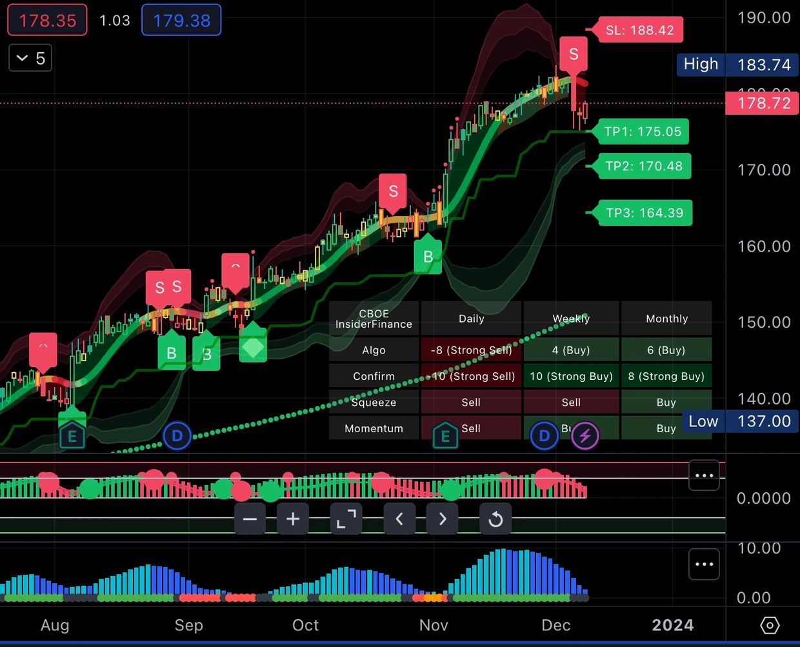800x647 pixels.
Task: Click the TP1: 175.05 take-profit label
Action: point(643,132)
